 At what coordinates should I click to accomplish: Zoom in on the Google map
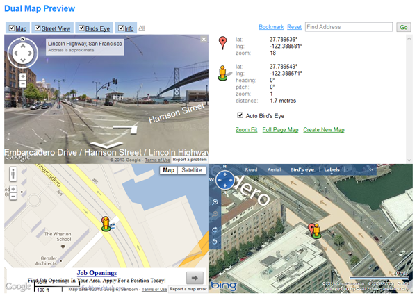[13, 189]
